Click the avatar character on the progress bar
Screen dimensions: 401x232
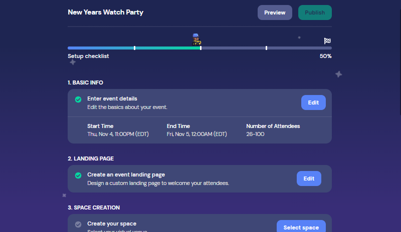(196, 39)
